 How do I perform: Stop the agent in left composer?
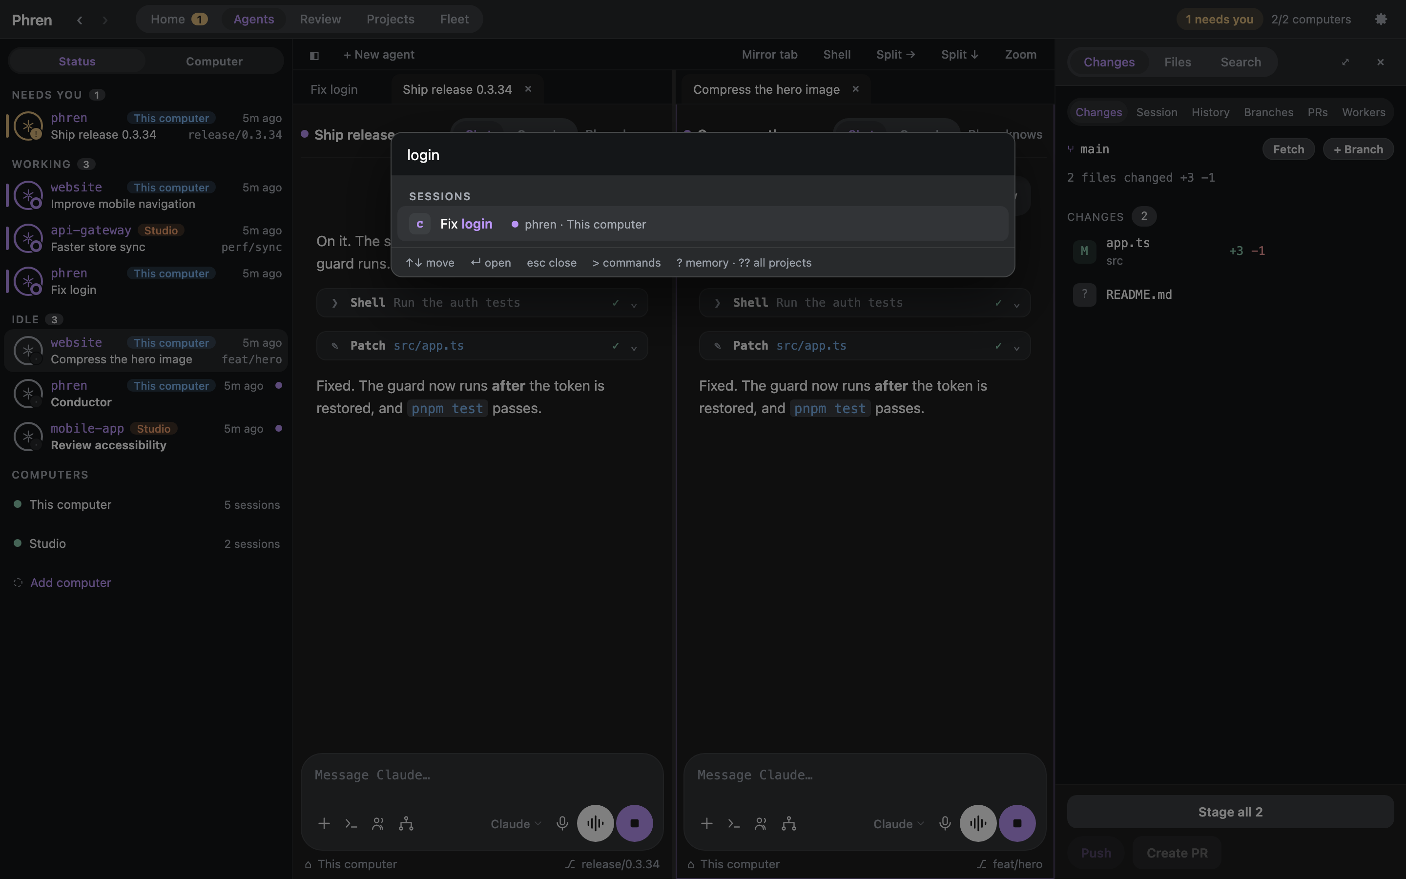click(635, 823)
